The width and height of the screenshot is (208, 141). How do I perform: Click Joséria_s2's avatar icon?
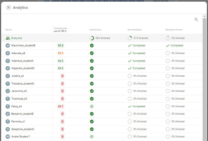pyautogui.click(x=8, y=76)
